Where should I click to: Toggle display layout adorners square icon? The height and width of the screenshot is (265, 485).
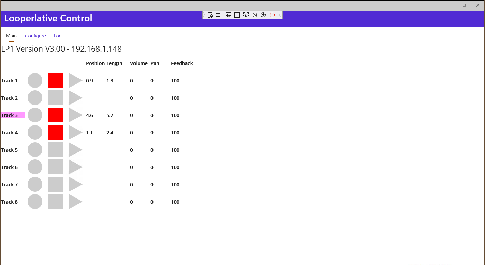click(237, 15)
